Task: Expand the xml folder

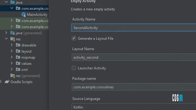Action: tap(12, 69)
